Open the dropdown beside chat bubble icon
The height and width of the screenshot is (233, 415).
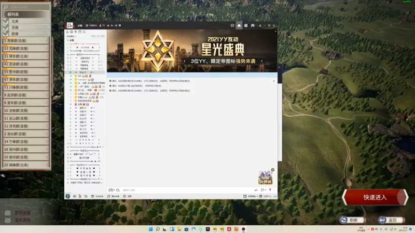[266, 190]
